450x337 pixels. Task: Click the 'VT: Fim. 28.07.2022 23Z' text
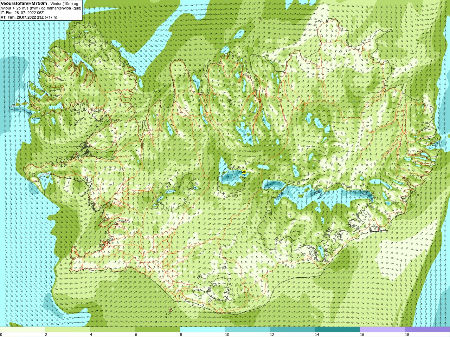pos(22,17)
